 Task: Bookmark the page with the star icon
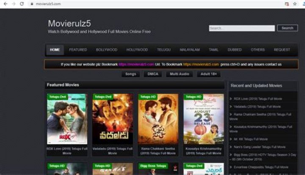pos(295,4)
